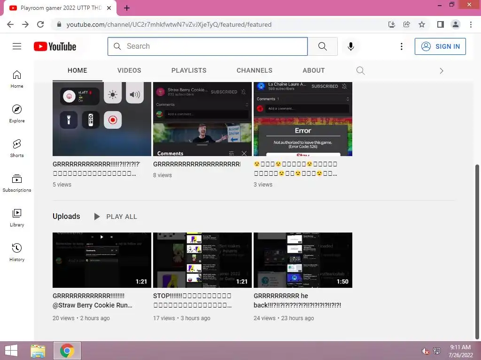Switch to the CHANNELS channel tab
The image size is (481, 360).
click(254, 70)
